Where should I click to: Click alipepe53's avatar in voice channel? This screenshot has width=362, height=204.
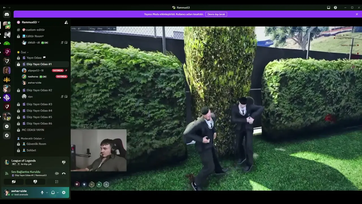pos(24,71)
